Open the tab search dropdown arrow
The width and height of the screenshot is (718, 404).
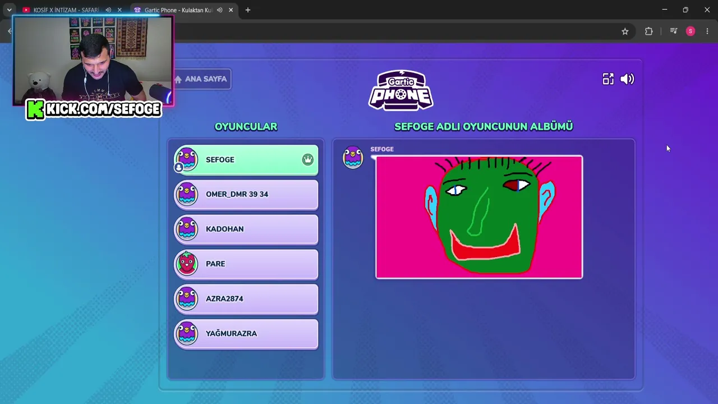pyautogui.click(x=9, y=10)
